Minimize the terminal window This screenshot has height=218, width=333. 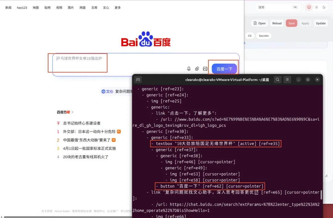[298, 80]
